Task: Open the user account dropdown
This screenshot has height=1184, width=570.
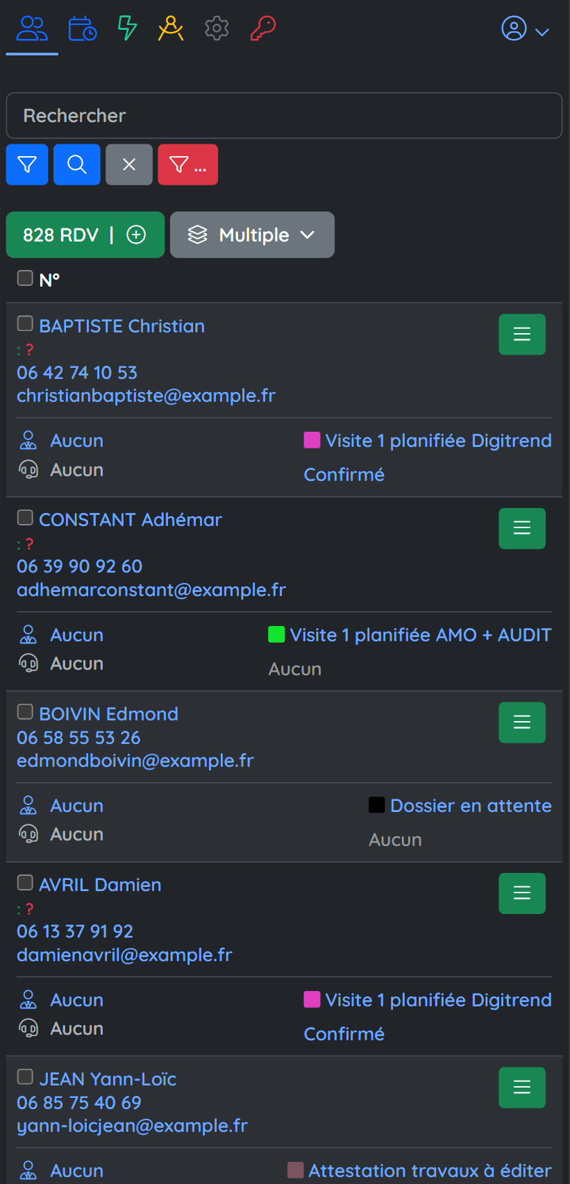Action: [525, 29]
